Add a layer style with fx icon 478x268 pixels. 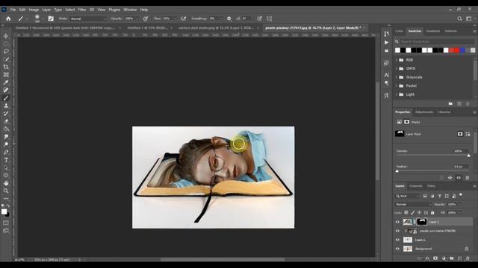click(x=427, y=258)
